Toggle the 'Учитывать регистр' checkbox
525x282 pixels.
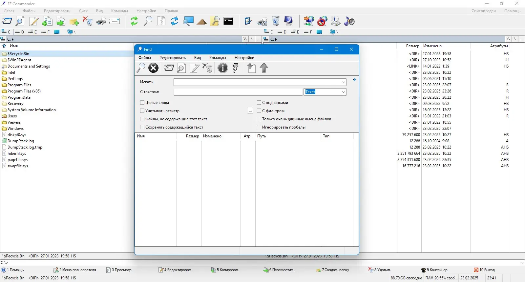(142, 111)
